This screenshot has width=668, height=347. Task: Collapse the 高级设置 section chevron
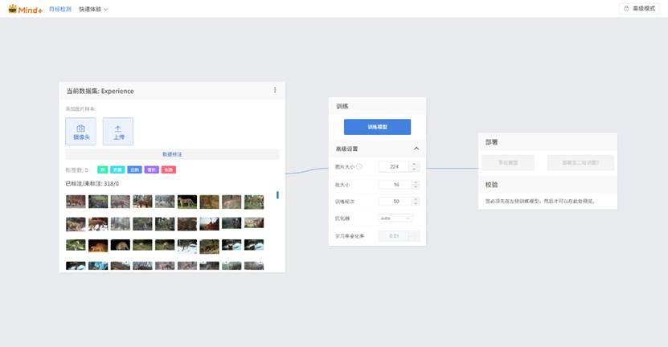click(x=416, y=149)
